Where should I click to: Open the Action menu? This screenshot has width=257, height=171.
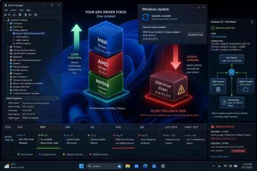pos(13,10)
